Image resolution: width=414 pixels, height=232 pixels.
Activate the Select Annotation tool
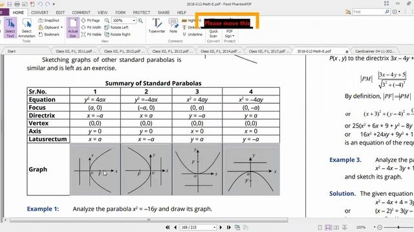[27, 28]
